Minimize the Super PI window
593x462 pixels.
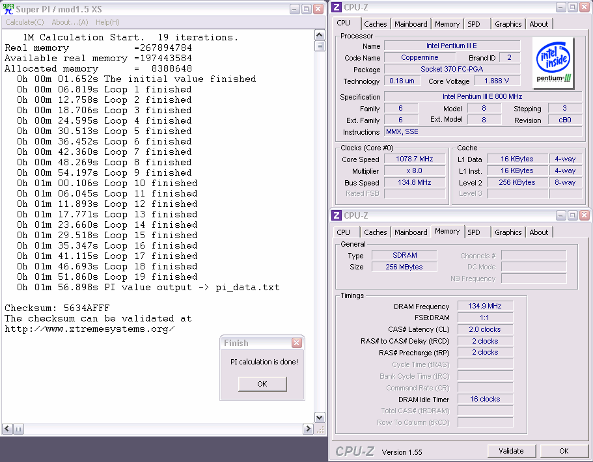point(295,9)
